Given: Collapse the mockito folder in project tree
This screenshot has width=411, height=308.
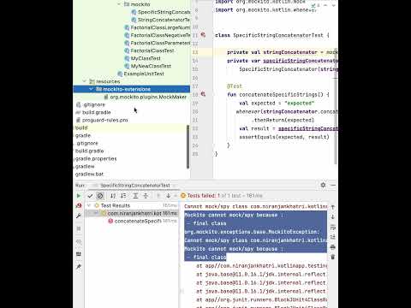Looking at the screenshot, I should point(119,4).
